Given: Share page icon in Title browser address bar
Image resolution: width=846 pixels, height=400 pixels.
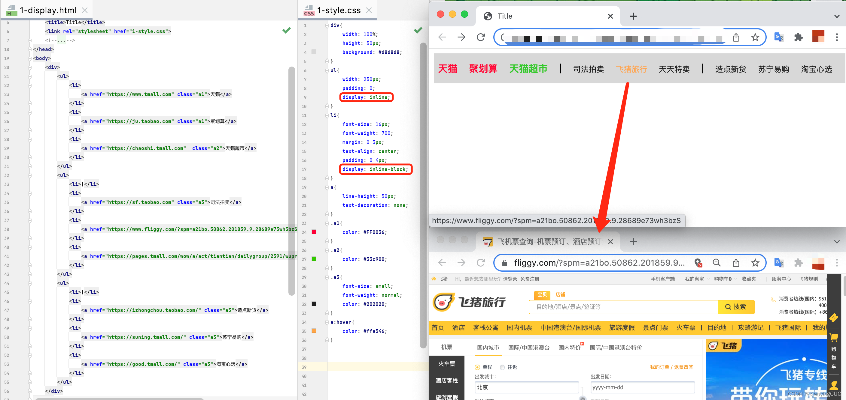Looking at the screenshot, I should pos(736,37).
